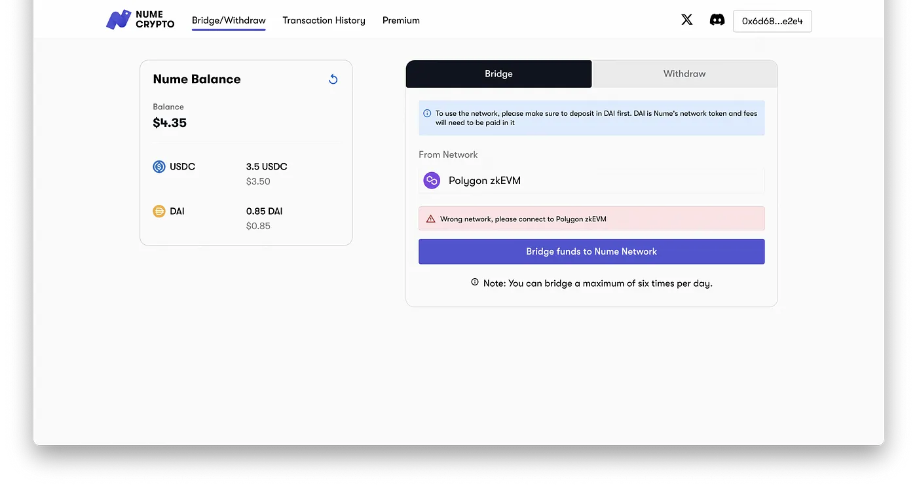Switch to the Withdraw tab
This screenshot has width=917, height=489.
[684, 74]
